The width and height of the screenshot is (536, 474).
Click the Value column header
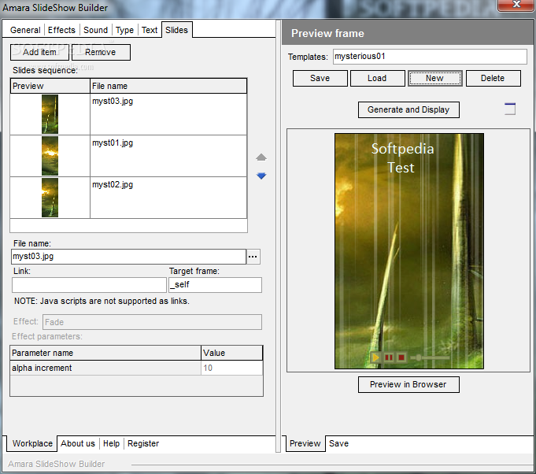click(231, 353)
